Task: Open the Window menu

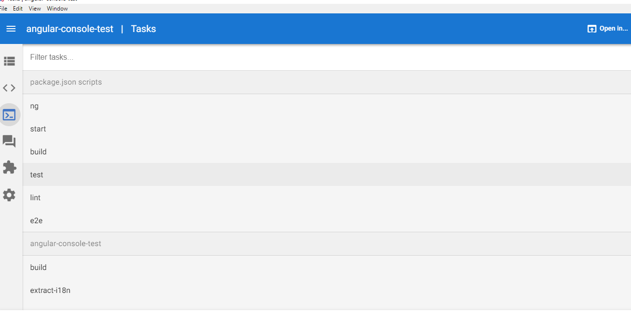Action: pyautogui.click(x=57, y=9)
